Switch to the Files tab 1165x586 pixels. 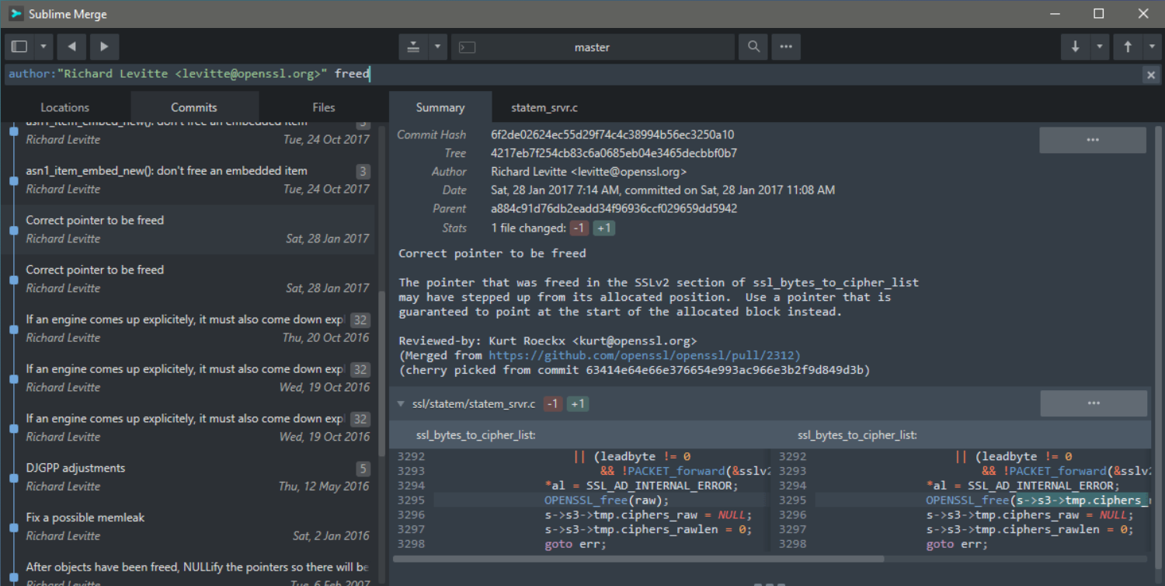point(324,108)
